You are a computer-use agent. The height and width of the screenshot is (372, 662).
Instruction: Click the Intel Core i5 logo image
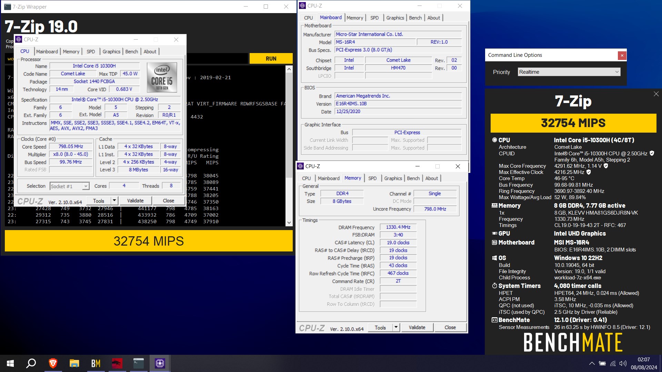click(162, 77)
